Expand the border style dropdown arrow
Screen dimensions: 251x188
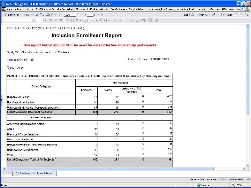tap(96, 21)
